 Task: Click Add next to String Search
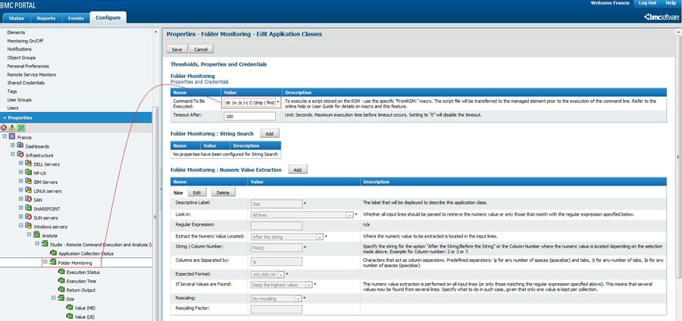[269, 133]
